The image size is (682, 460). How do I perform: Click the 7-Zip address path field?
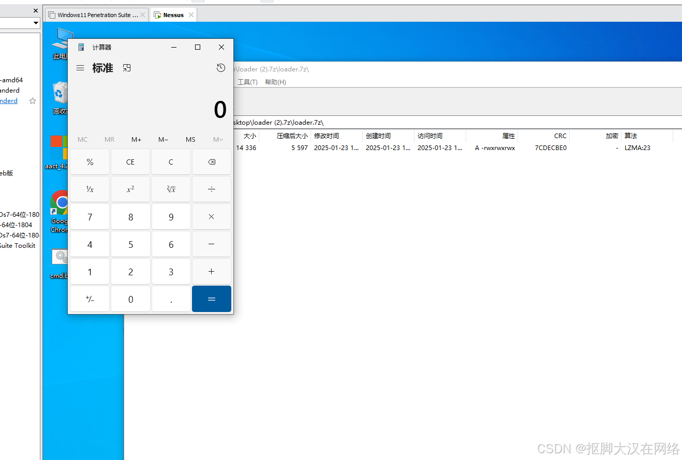coord(457,122)
